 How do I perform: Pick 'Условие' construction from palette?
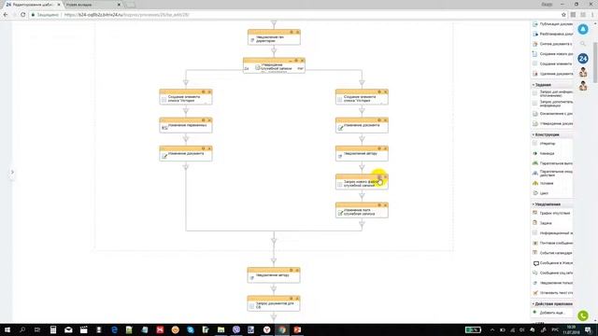click(543, 183)
